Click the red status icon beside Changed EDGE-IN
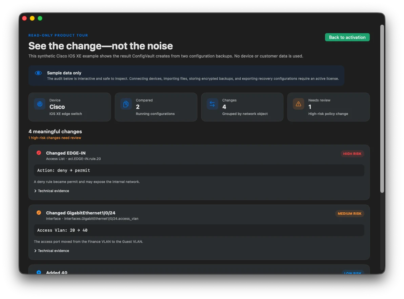 coord(39,153)
